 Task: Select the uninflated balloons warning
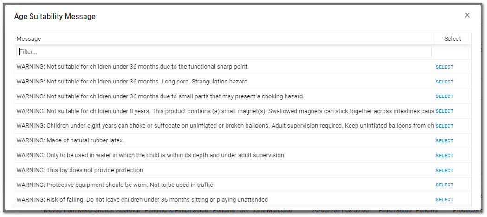coord(444,126)
